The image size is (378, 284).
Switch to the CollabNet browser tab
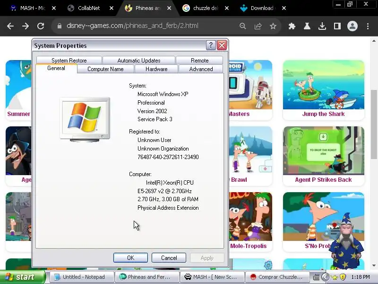coord(89,8)
